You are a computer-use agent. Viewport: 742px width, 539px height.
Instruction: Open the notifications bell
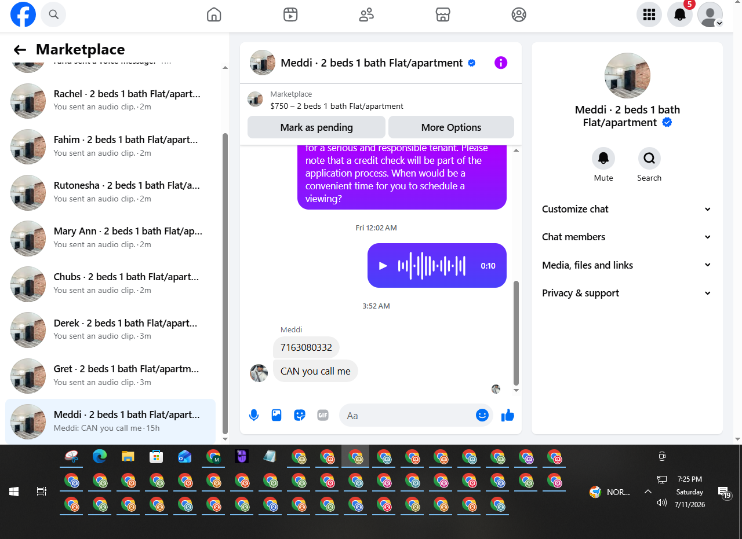pyautogui.click(x=680, y=14)
